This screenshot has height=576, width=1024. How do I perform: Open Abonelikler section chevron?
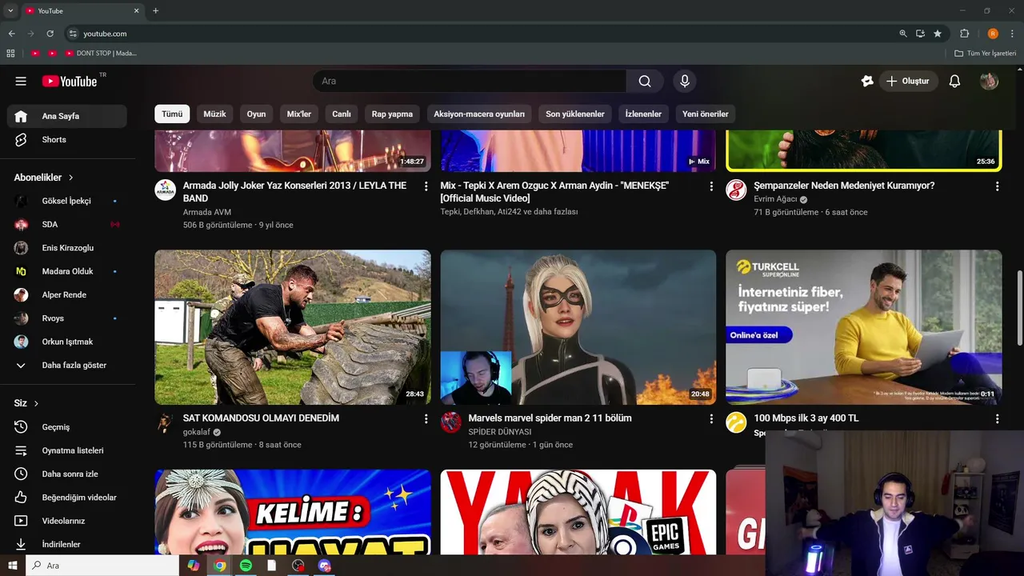70,178
